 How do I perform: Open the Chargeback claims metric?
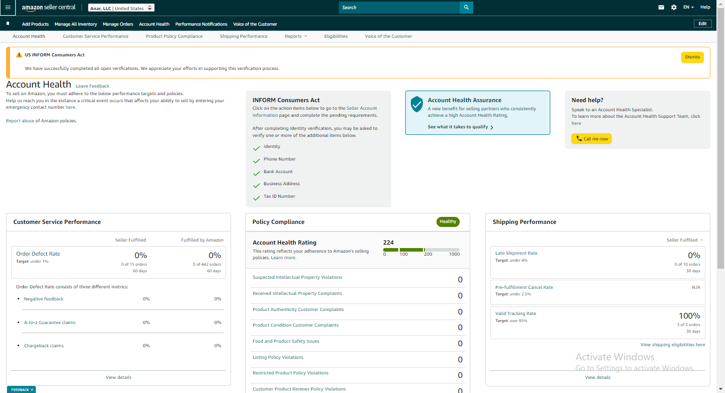click(x=44, y=346)
